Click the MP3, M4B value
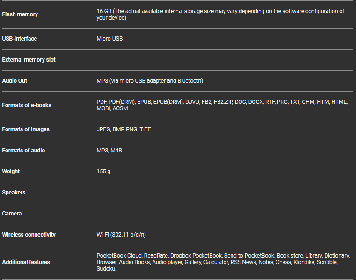 109,151
